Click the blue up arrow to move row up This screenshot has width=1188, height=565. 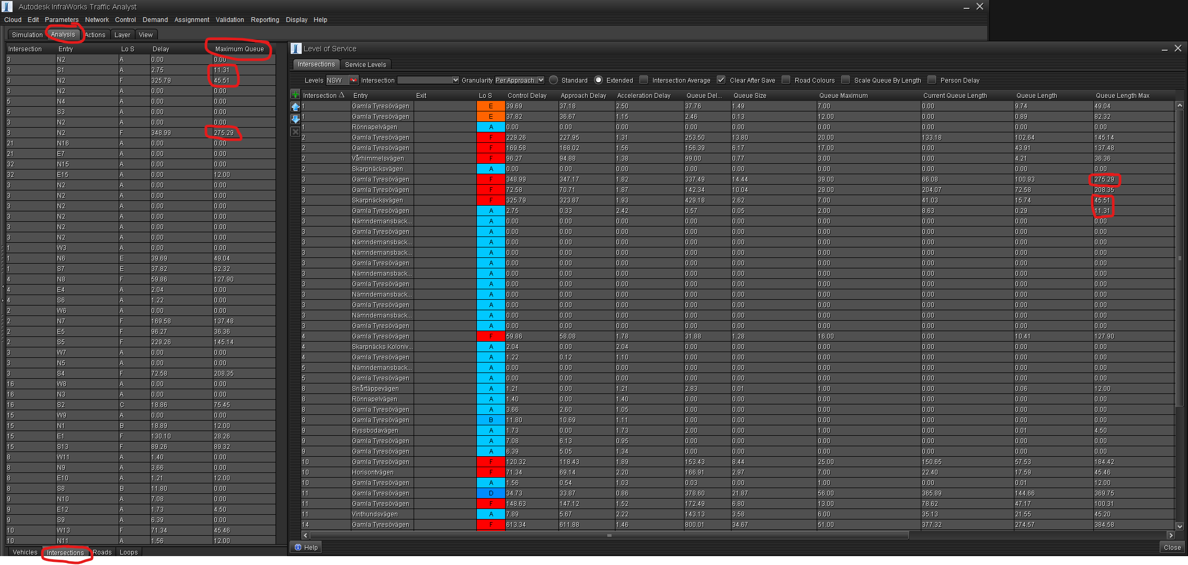tap(295, 107)
